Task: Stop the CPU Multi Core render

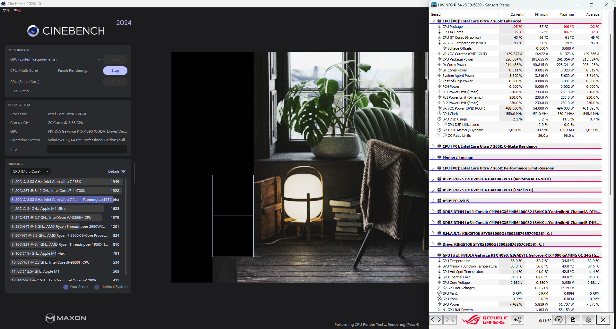Action: pos(115,70)
